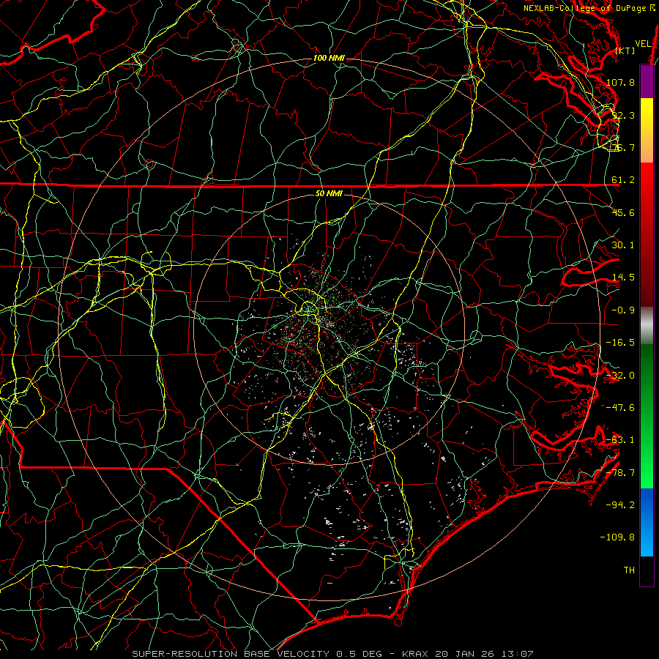
Task: Click the red segment of the velocity color bar
Action: [x=647, y=234]
